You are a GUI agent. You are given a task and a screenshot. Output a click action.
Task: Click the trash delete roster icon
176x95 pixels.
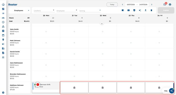pyautogui.click(x=151, y=10)
